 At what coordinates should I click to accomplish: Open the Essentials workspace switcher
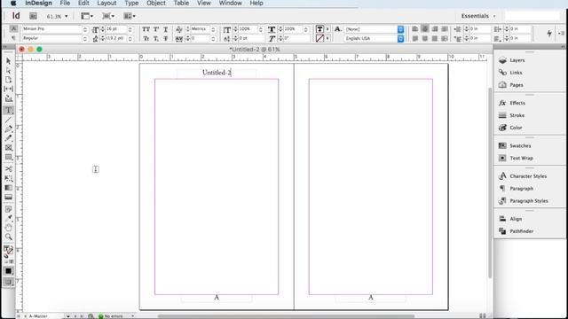coord(478,16)
